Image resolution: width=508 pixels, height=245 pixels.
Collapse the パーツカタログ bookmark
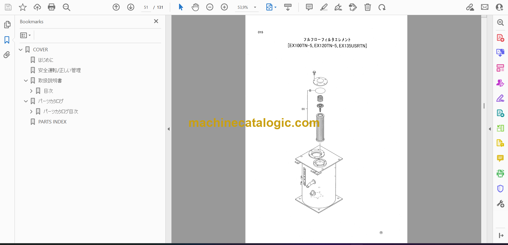click(26, 101)
